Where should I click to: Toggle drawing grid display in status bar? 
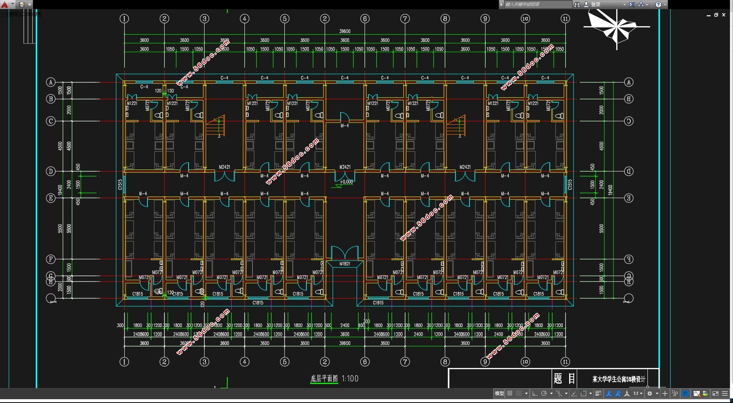[x=510, y=393]
